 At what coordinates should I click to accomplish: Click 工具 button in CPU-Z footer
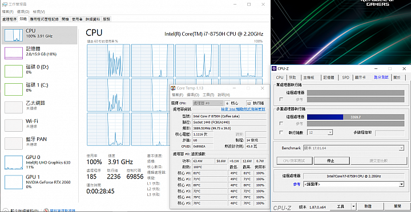[340, 206]
